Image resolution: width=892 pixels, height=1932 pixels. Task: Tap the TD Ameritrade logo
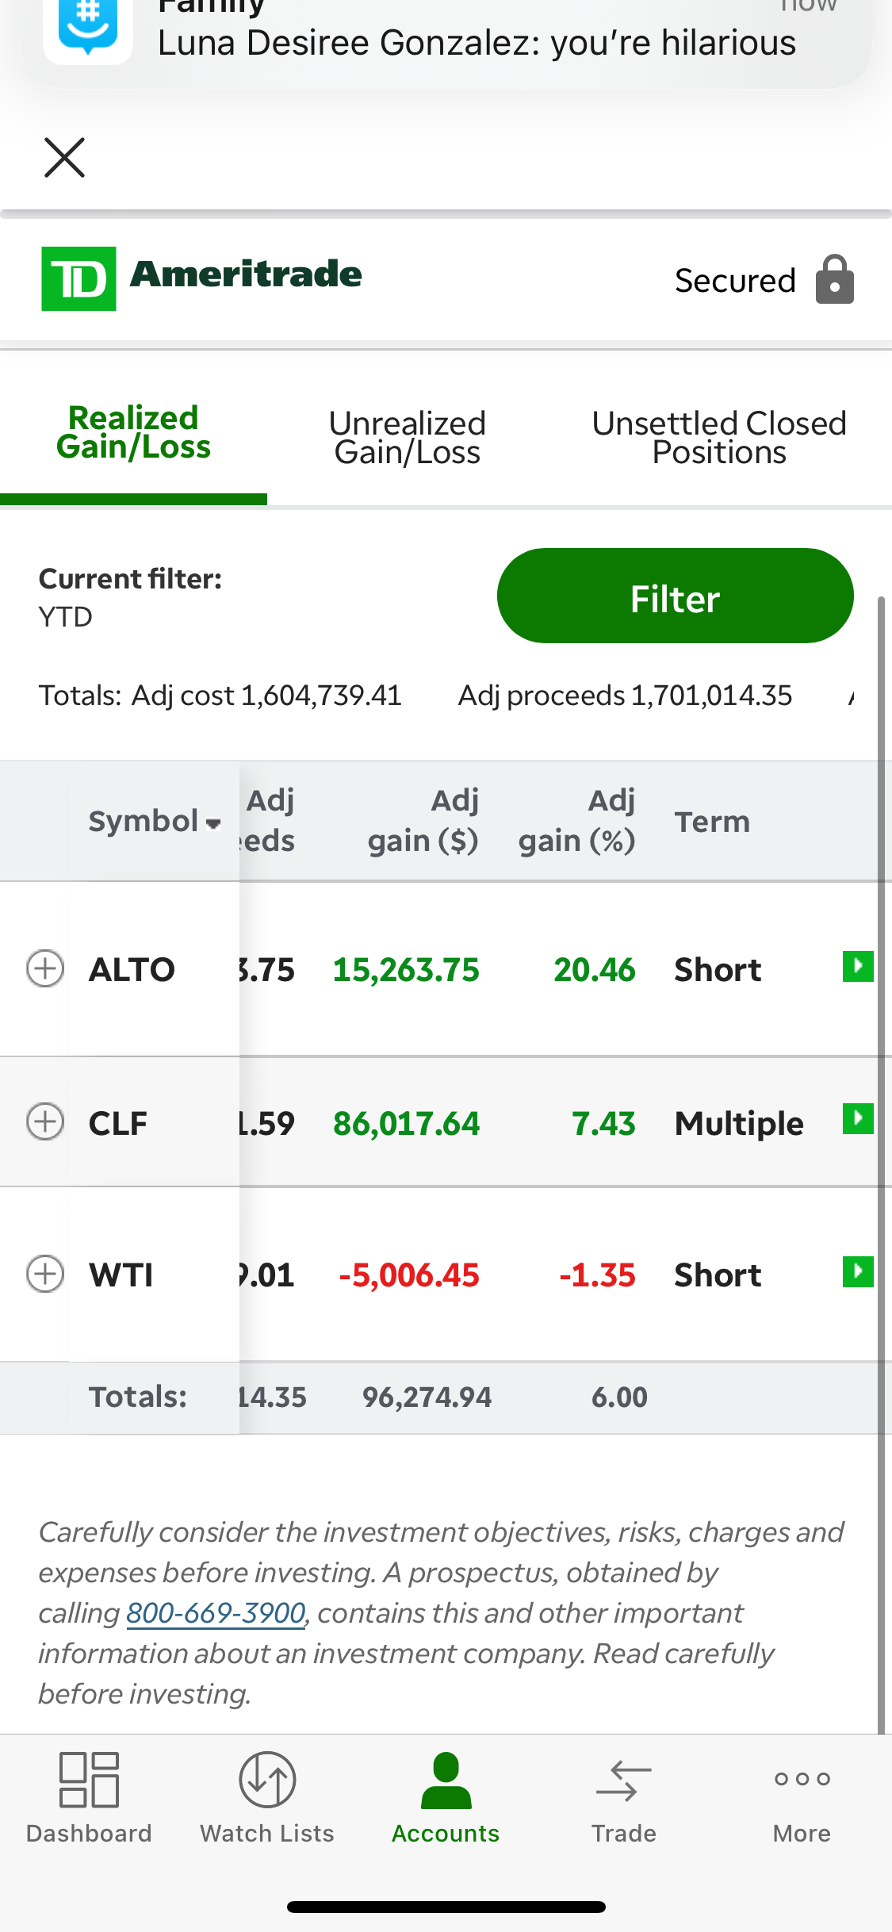(x=201, y=278)
